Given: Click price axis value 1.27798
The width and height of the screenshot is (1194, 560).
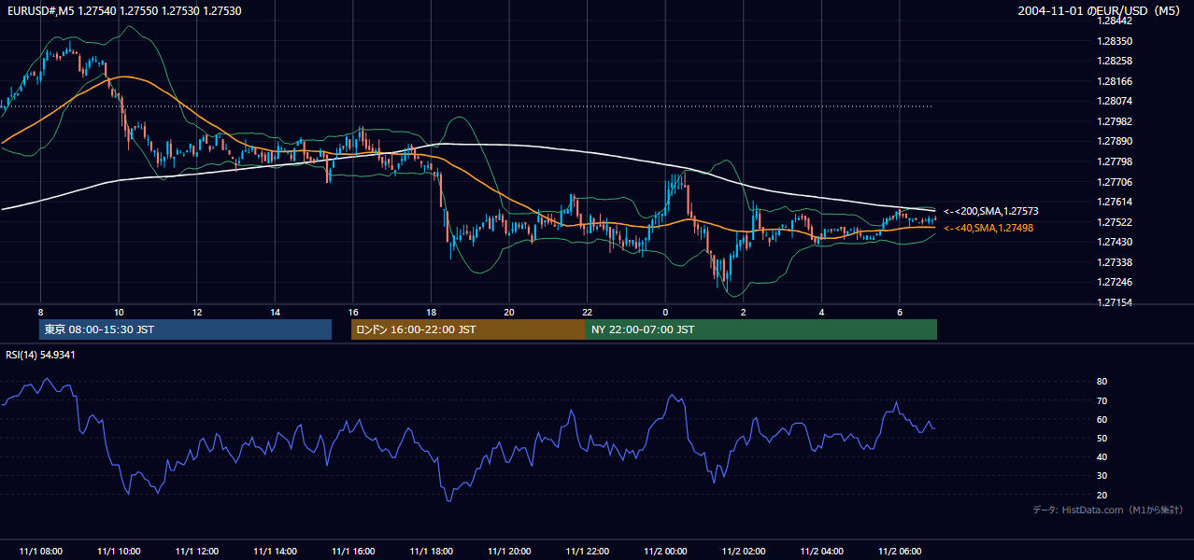Looking at the screenshot, I should [x=1116, y=161].
